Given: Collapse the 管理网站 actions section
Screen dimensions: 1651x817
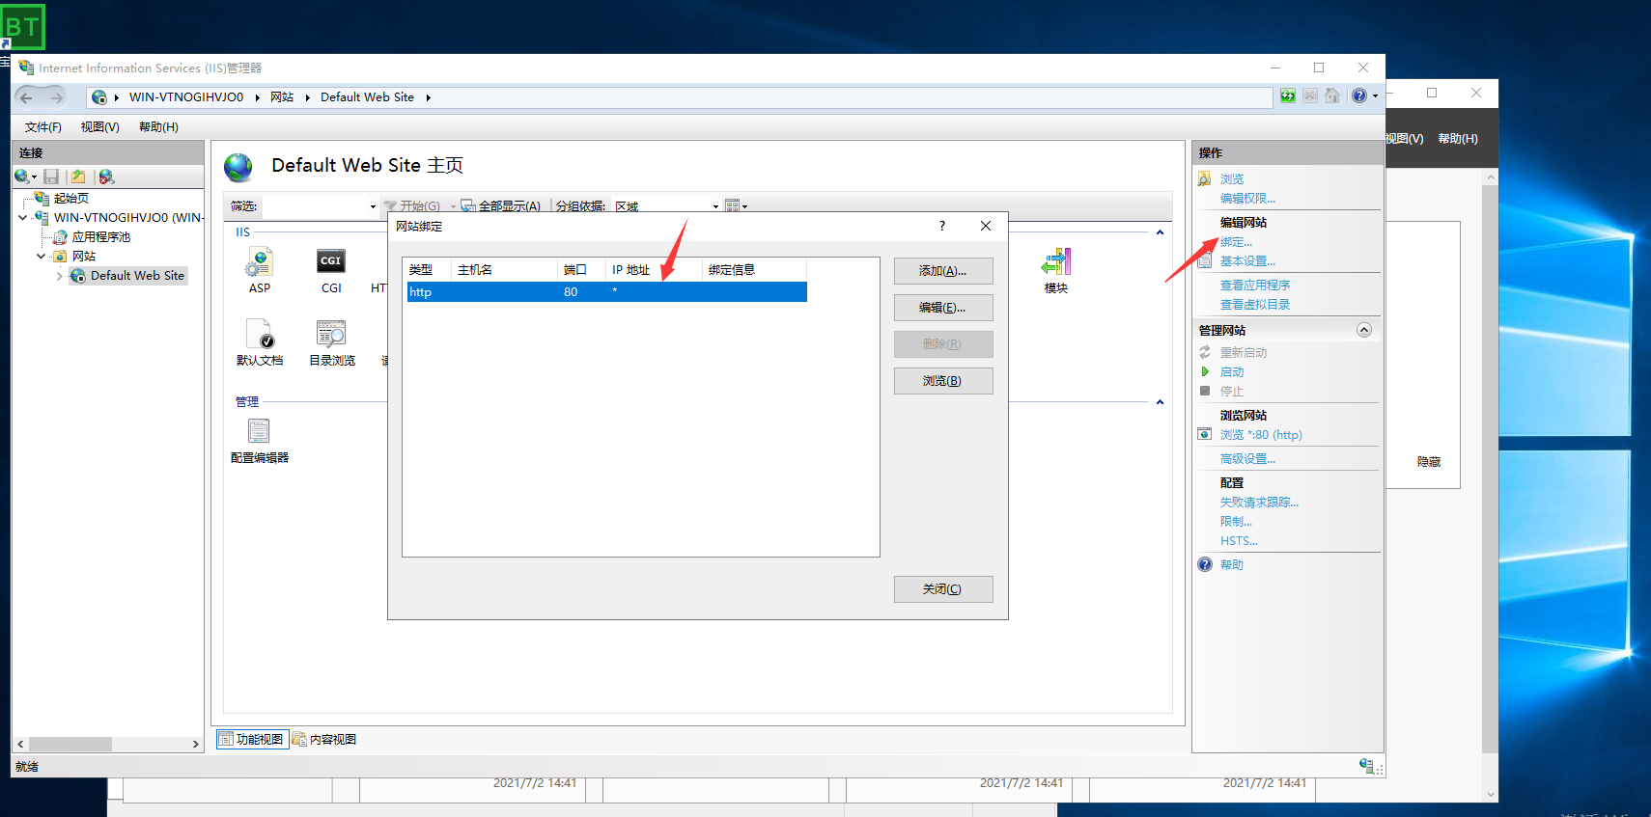Looking at the screenshot, I should [x=1364, y=330].
